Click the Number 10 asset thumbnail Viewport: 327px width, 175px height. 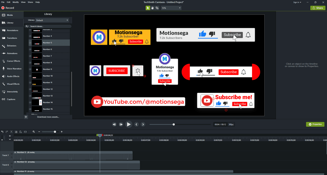[x=37, y=76]
